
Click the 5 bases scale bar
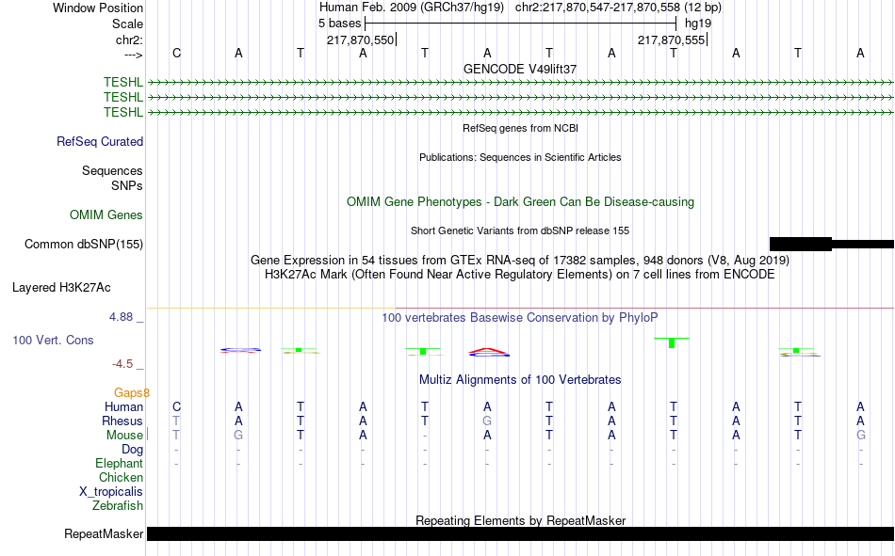(x=520, y=24)
